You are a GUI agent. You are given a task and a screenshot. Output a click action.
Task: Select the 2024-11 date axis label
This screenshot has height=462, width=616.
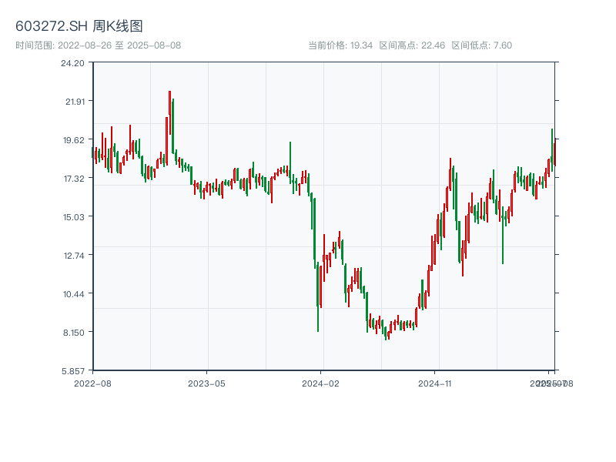pyautogui.click(x=434, y=383)
